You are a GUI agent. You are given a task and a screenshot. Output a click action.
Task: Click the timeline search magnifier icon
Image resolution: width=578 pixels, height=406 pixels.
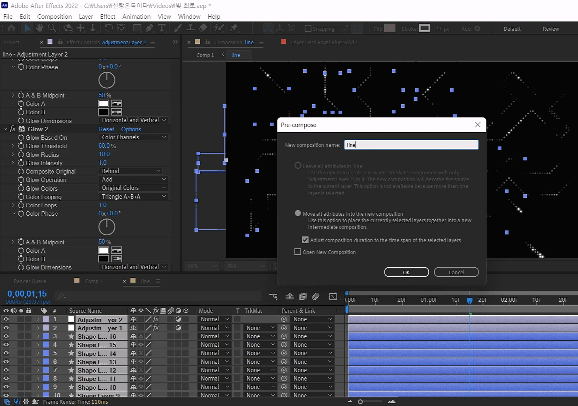(x=62, y=296)
